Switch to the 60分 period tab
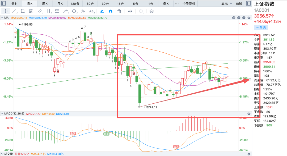Image resolution: width=287 pixels, height=156 pixels. [x=90, y=4]
